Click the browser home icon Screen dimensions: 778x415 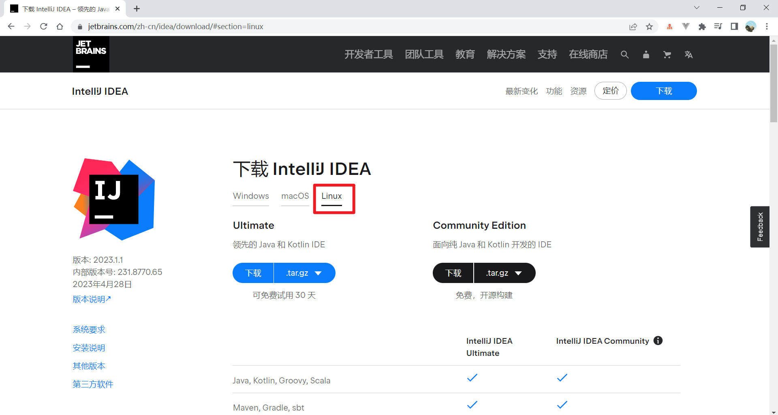[60, 26]
